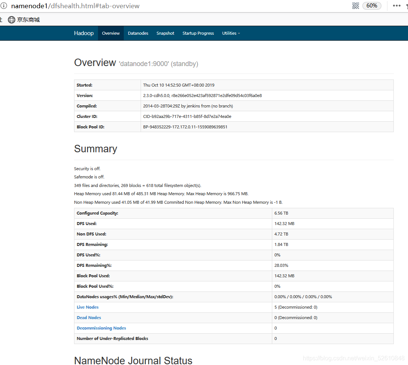Screen dimensions: 408x365
Task: Click the Non DFS Used value 4.72 TB
Action: tap(281, 234)
